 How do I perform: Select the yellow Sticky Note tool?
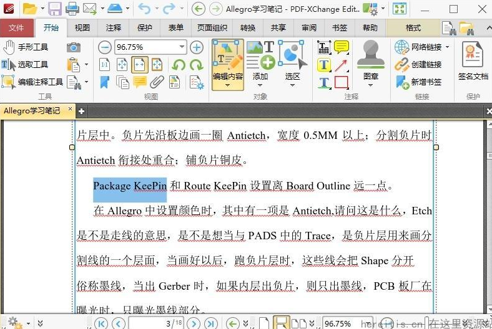coord(342,47)
